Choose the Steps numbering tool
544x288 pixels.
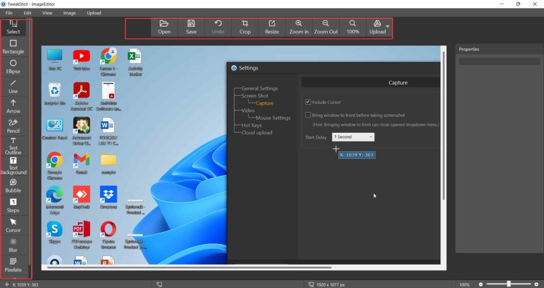point(13,206)
